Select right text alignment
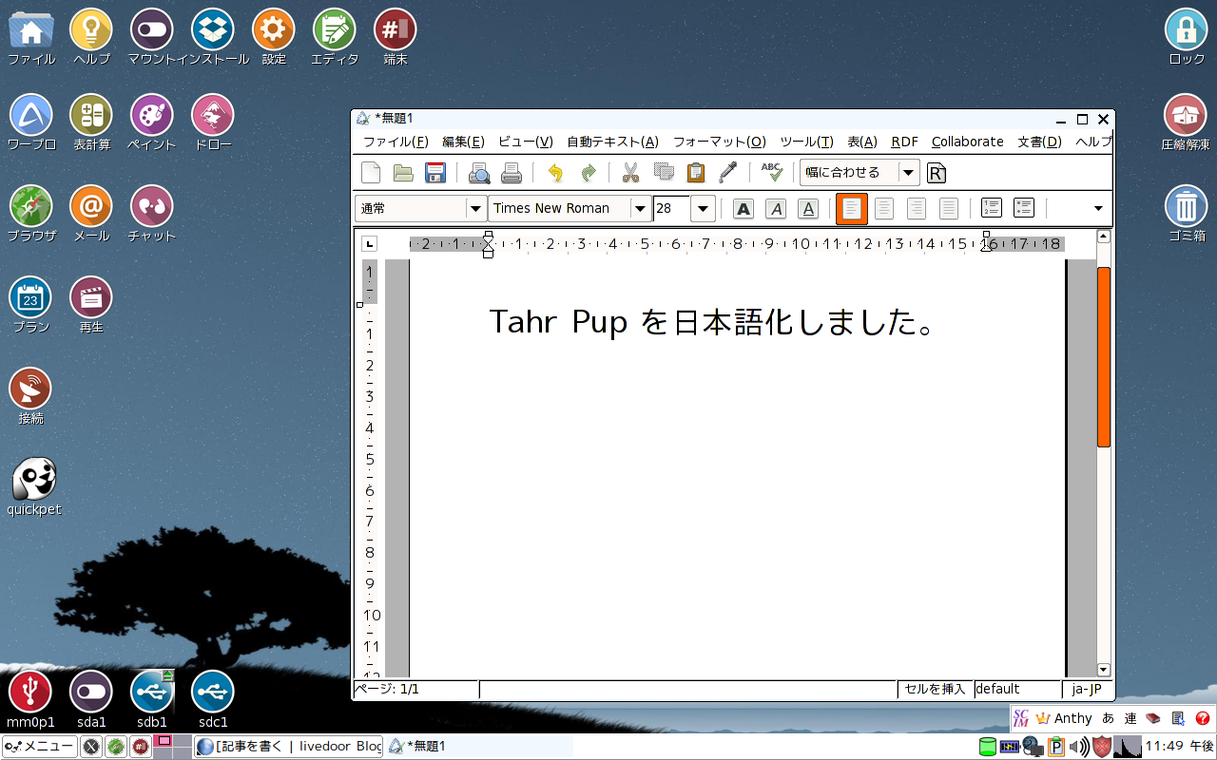Viewport: 1217px width, 760px height. point(917,209)
